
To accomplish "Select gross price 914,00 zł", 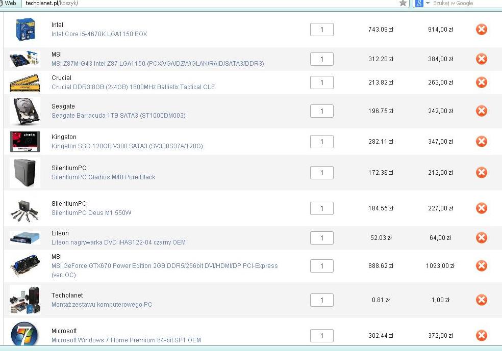I will pyautogui.click(x=441, y=30).
